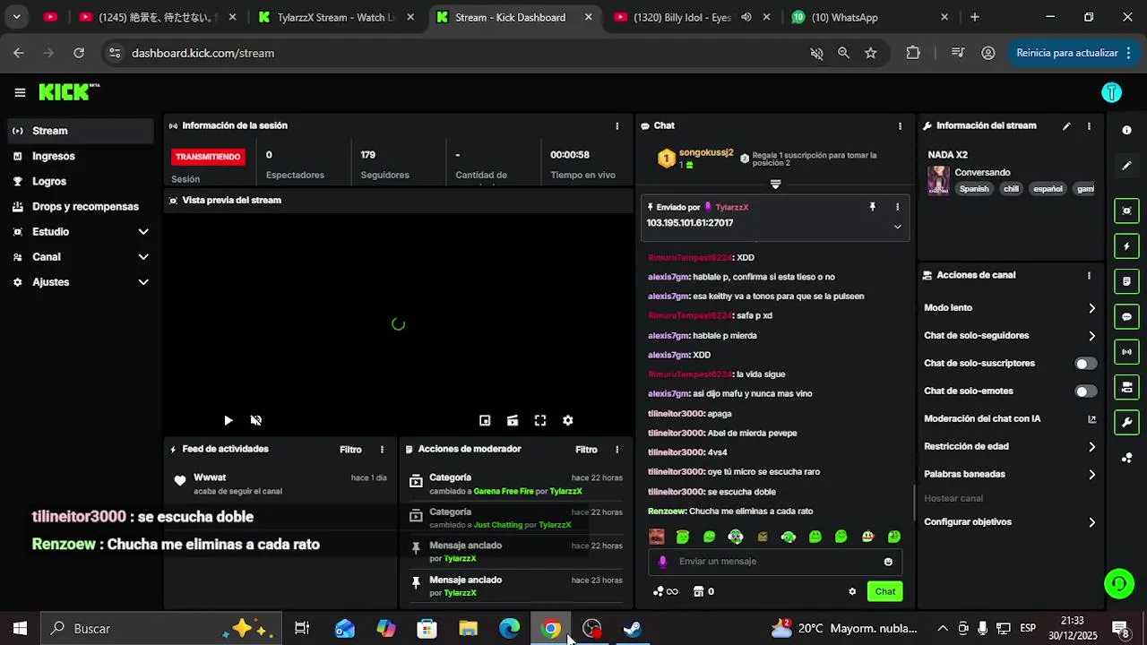
Task: Open the activity feed three-dot menu
Action: 382,450
